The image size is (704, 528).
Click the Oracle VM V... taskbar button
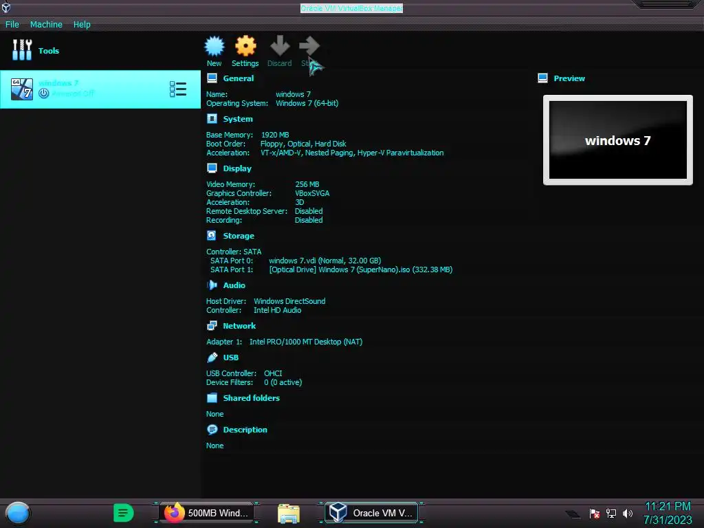coord(371,513)
